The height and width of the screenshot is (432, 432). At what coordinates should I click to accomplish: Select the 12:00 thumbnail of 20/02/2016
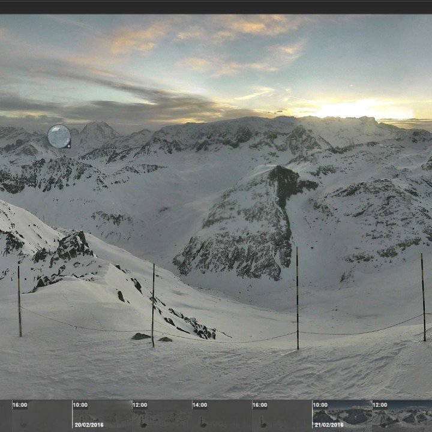162,415
